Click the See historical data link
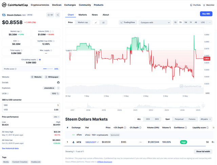Viewport: 217px width, 165px height. click(10, 148)
